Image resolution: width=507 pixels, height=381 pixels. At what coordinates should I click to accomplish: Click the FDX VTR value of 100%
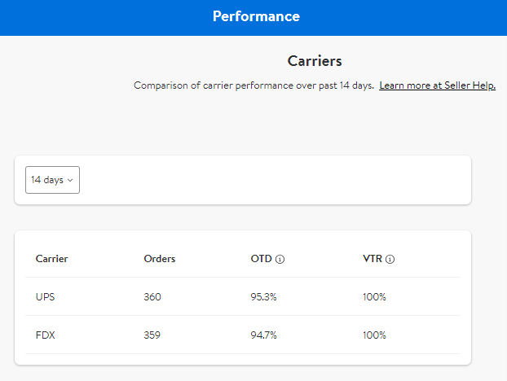coord(374,335)
